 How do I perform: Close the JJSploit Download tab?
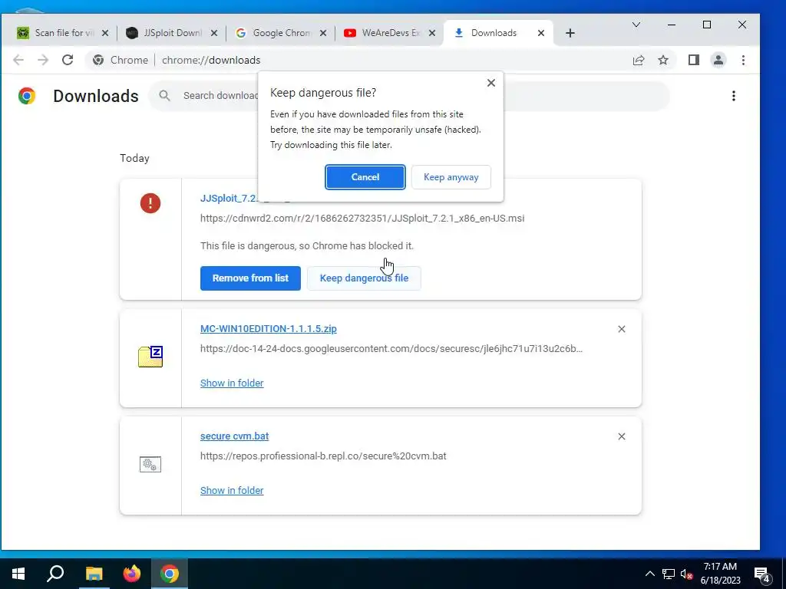pos(214,33)
